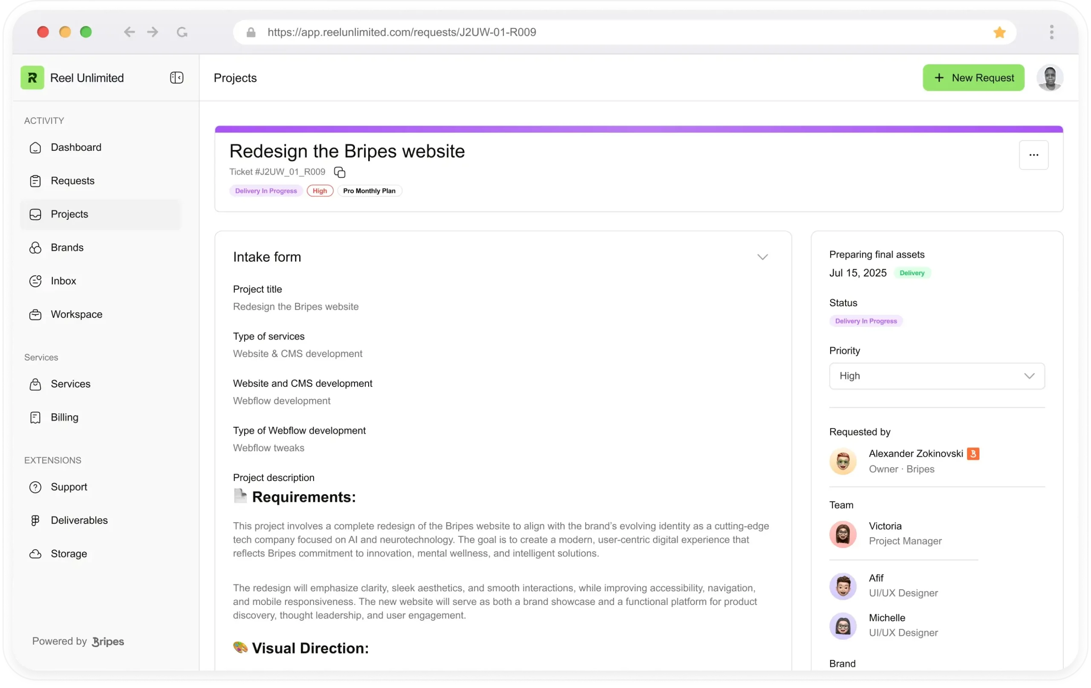The image size is (1091, 688).
Task: Click the Projects page header title
Action: pyautogui.click(x=235, y=78)
